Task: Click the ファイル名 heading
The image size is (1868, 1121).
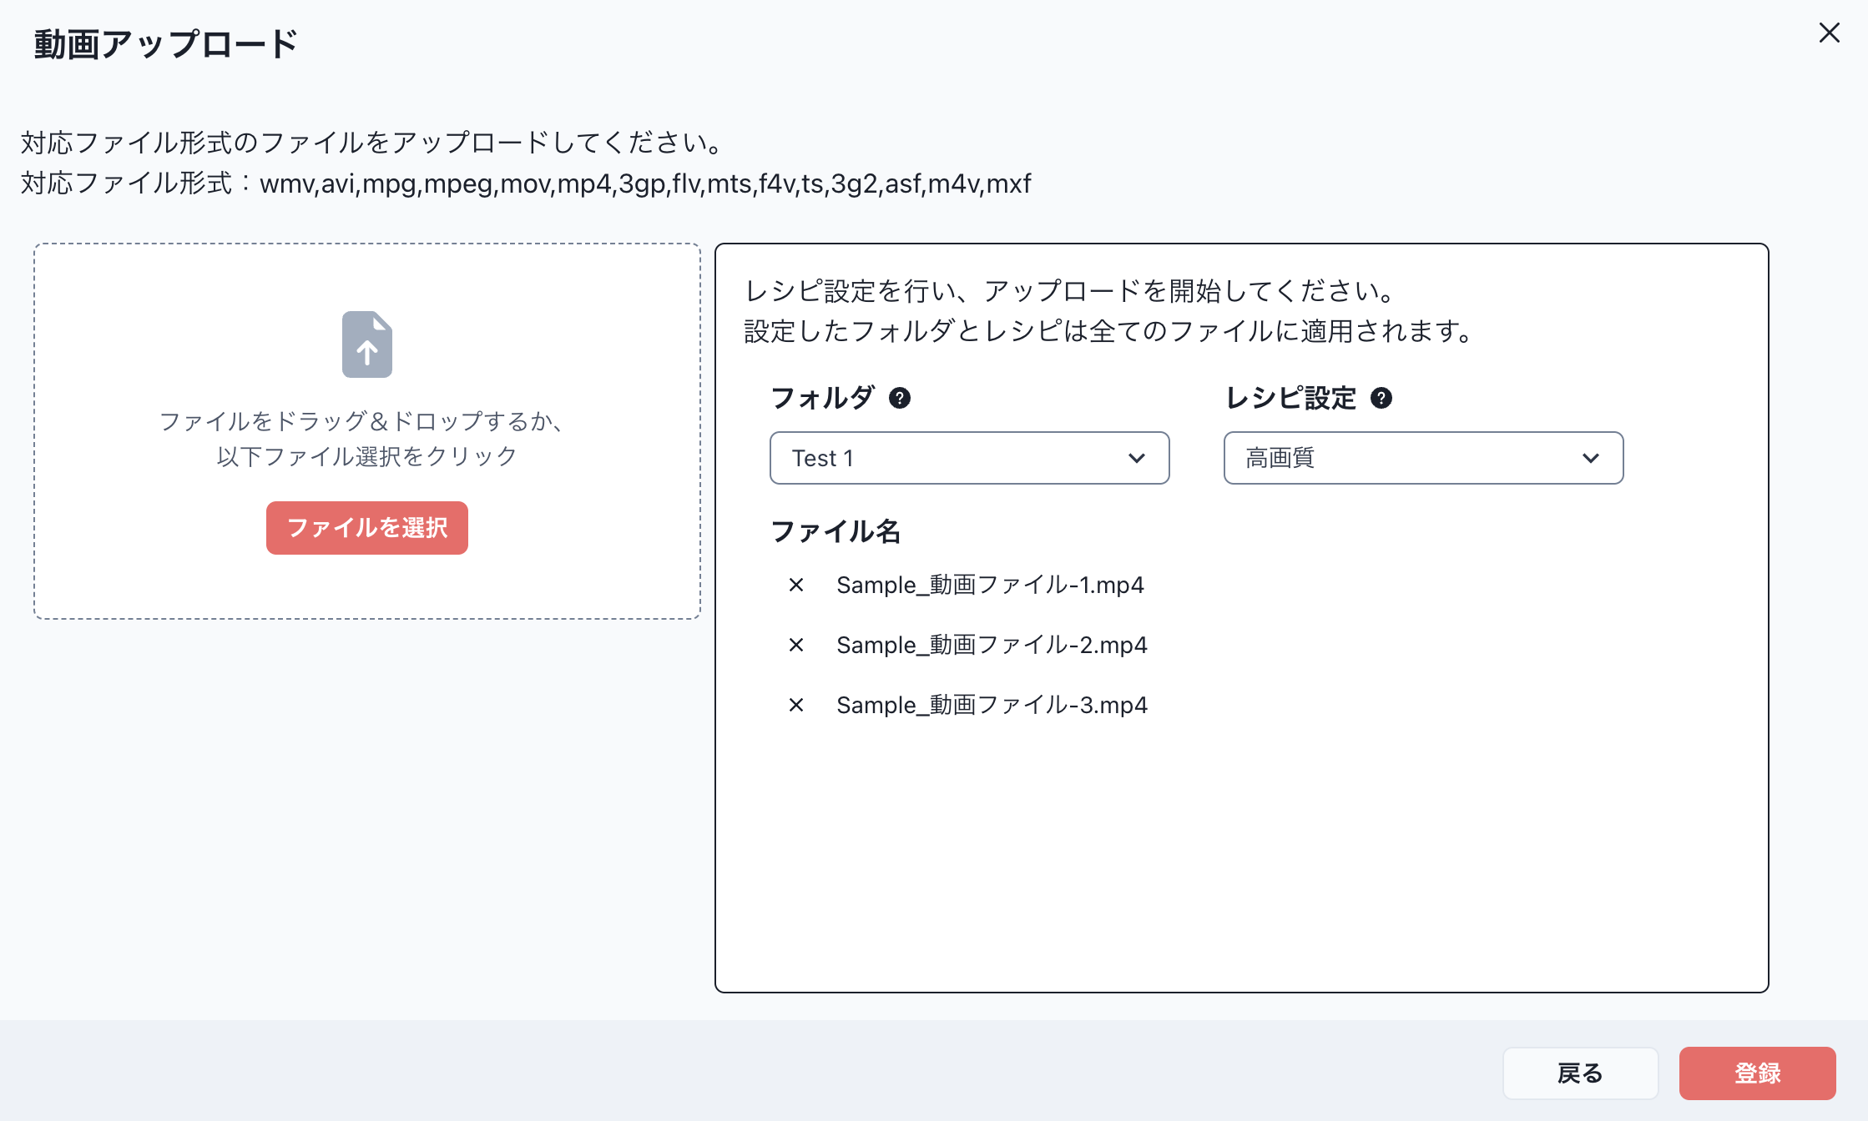Action: [836, 531]
